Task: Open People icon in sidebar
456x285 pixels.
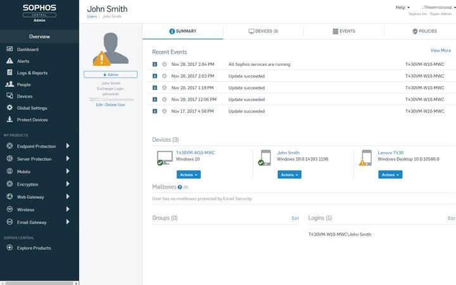Action: pos(9,84)
